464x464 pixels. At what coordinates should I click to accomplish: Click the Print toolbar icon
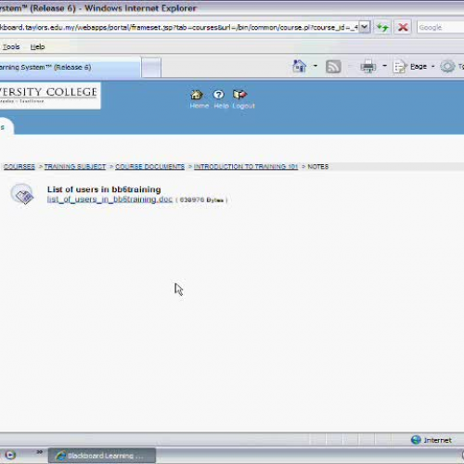pyautogui.click(x=368, y=67)
